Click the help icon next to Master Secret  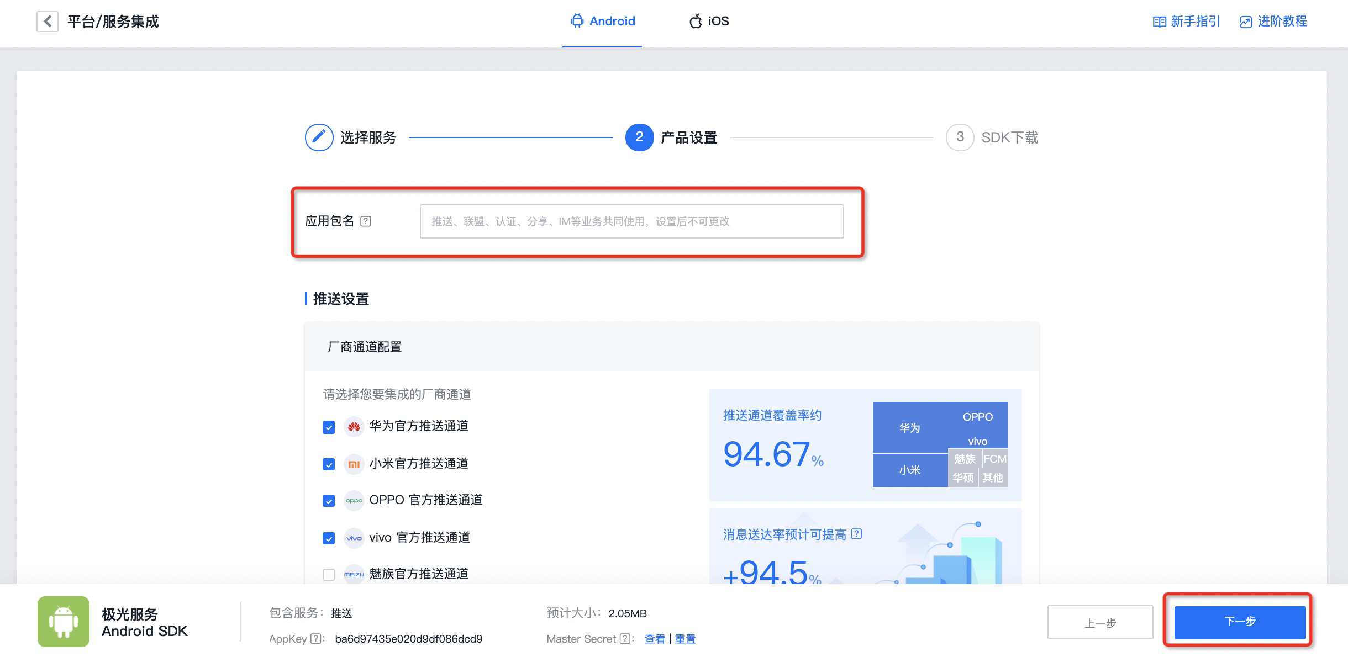coord(625,639)
